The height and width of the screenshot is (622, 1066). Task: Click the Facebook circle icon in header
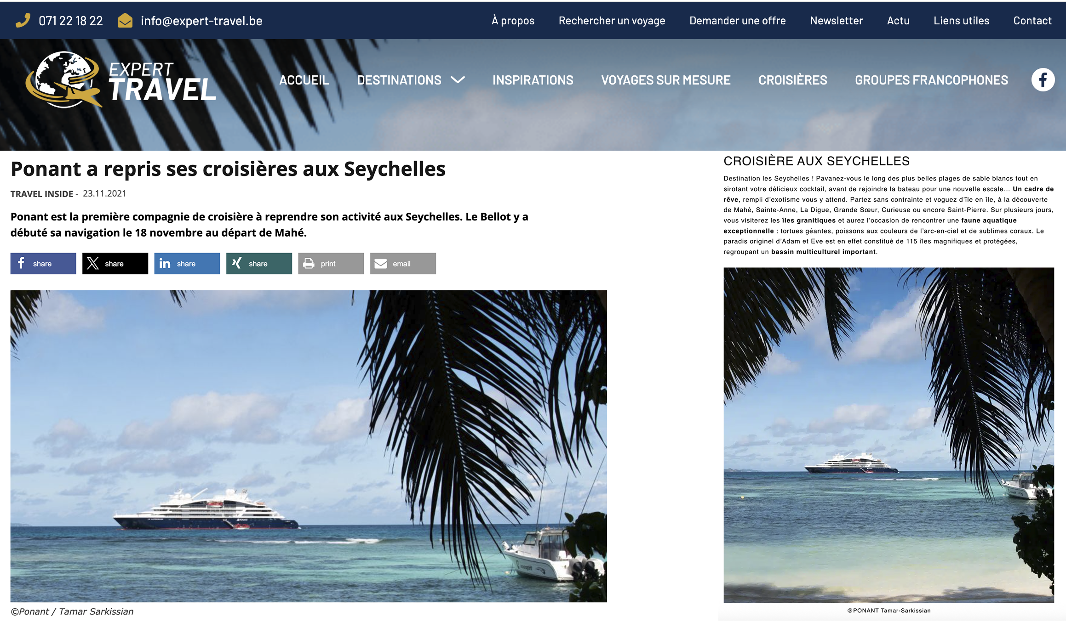(1043, 80)
